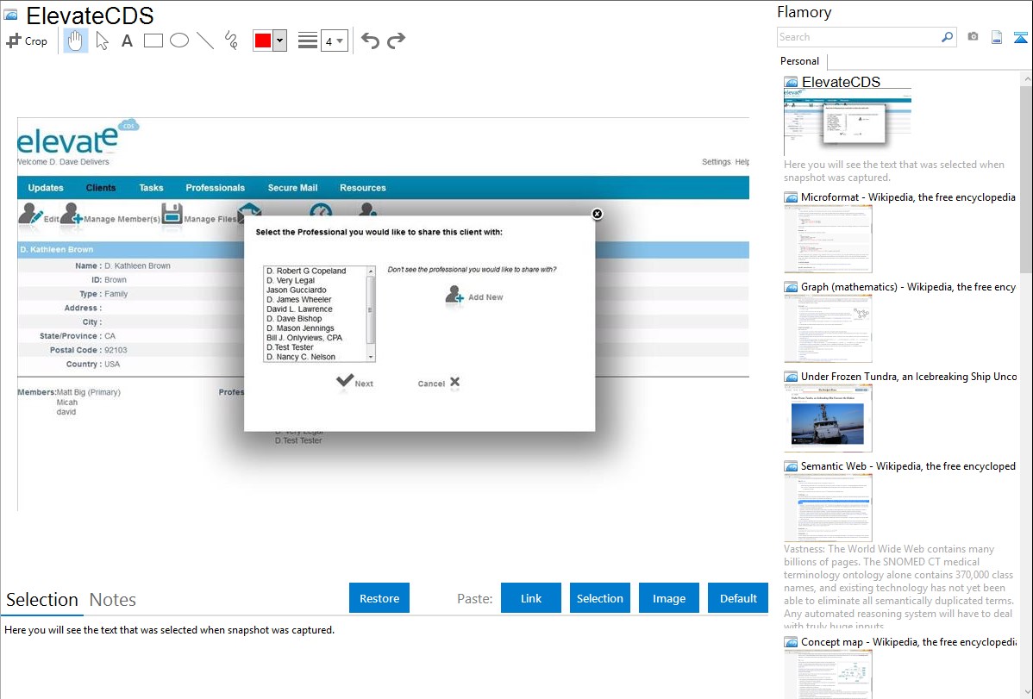The image size is (1033, 699).
Task: Open the Semantic Web snapshot thumbnail
Action: click(x=828, y=508)
